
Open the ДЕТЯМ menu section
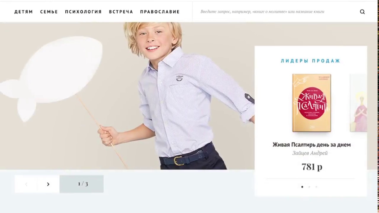[24, 12]
